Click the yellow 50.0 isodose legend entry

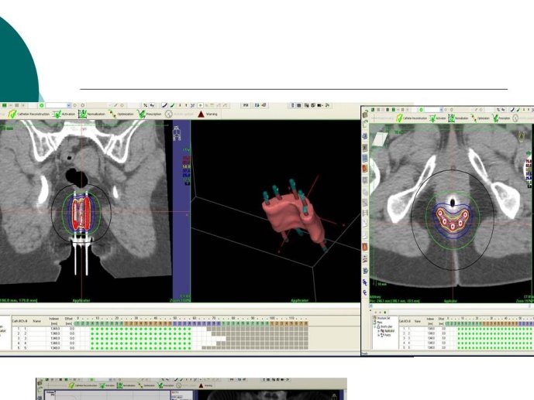pyautogui.click(x=187, y=167)
